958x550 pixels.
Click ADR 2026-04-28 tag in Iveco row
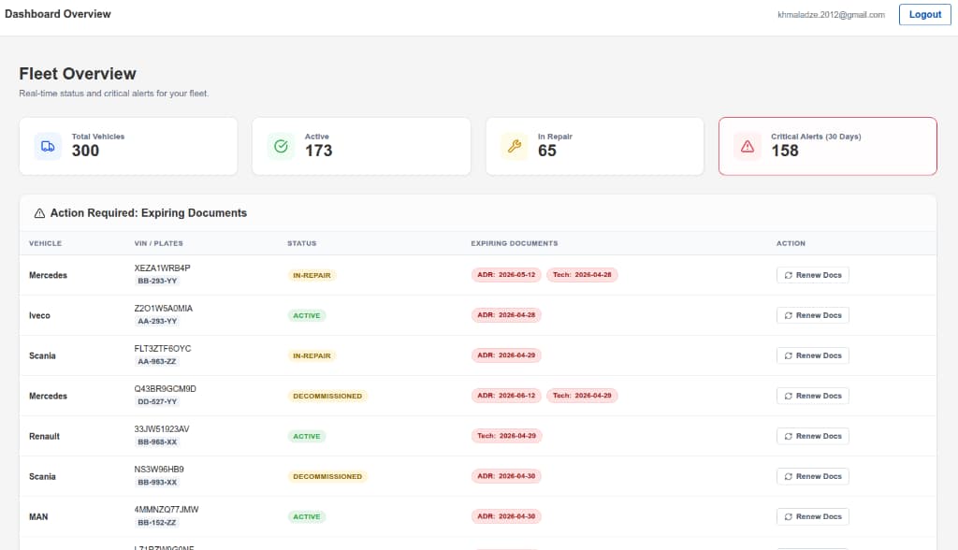(506, 315)
